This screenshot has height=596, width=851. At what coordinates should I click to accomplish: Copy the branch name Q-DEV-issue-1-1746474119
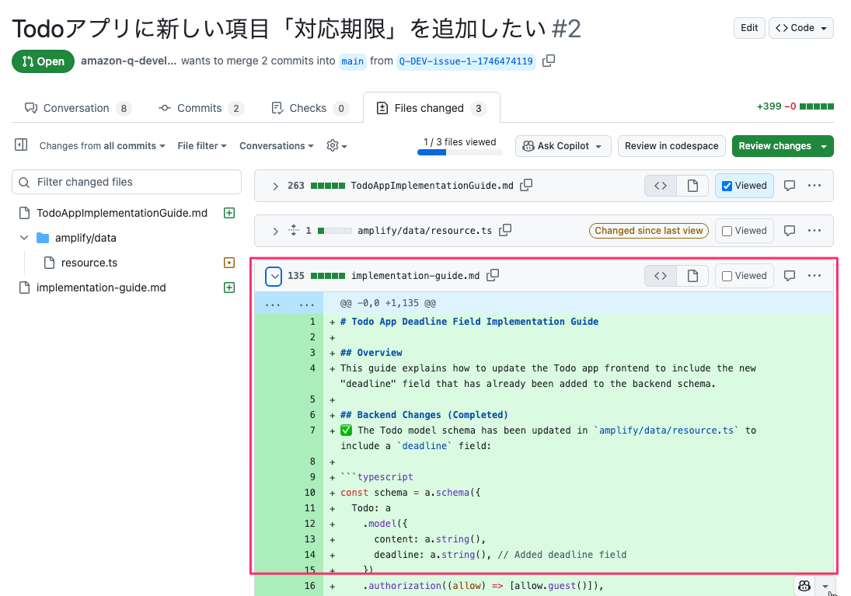click(549, 61)
